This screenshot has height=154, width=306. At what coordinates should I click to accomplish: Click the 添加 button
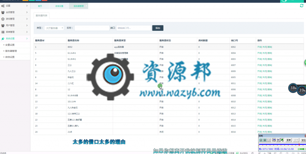coord(158,28)
